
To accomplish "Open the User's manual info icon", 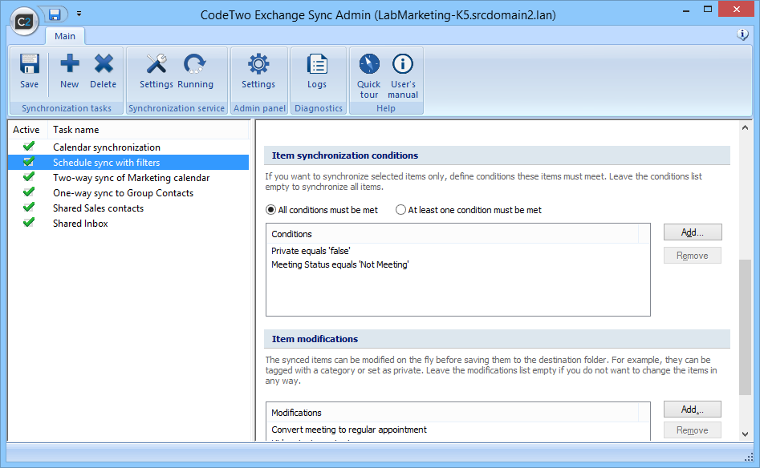I will pos(403,63).
